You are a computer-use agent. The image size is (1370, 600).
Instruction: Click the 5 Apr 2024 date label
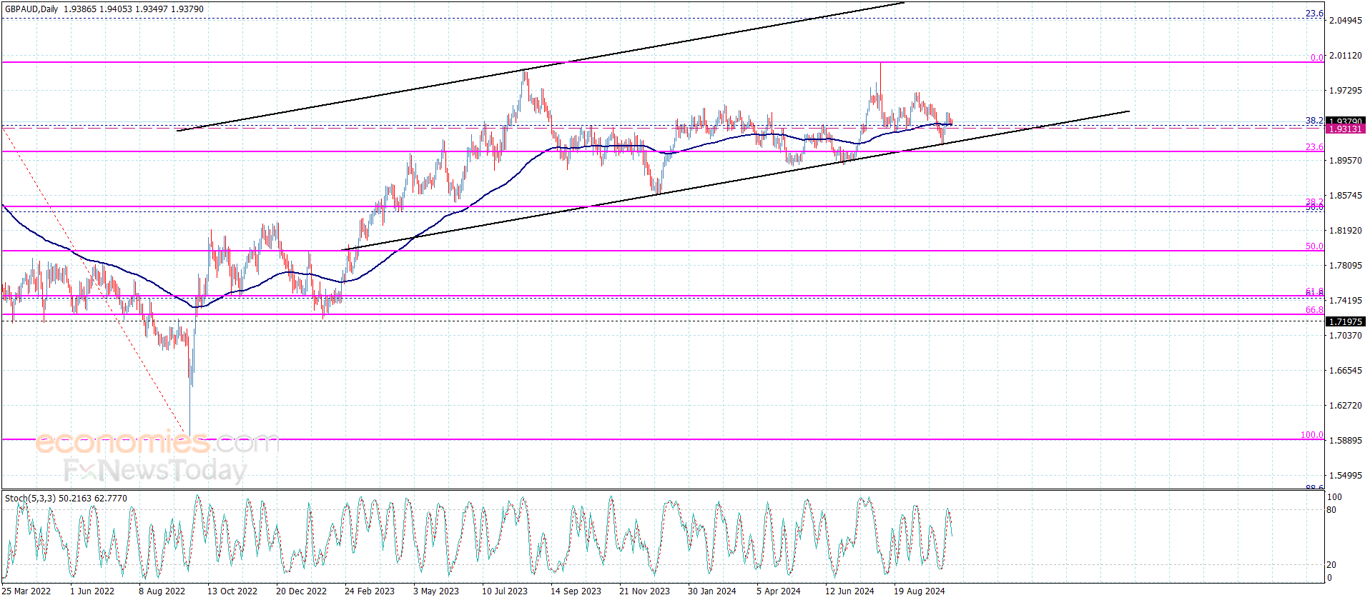779,591
